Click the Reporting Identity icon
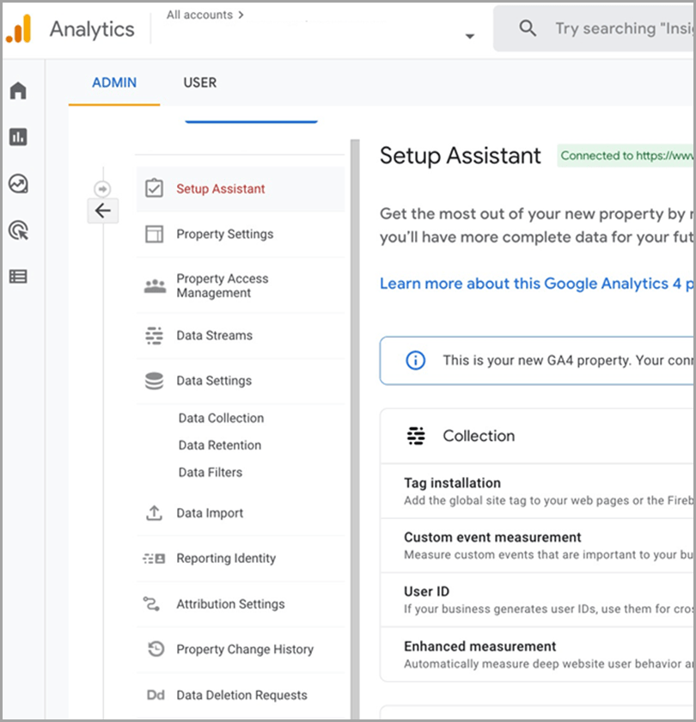 tap(154, 559)
